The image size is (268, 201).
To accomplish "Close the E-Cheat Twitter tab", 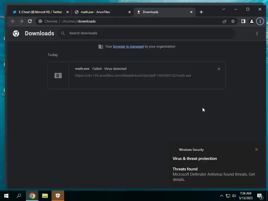I will (x=68, y=12).
